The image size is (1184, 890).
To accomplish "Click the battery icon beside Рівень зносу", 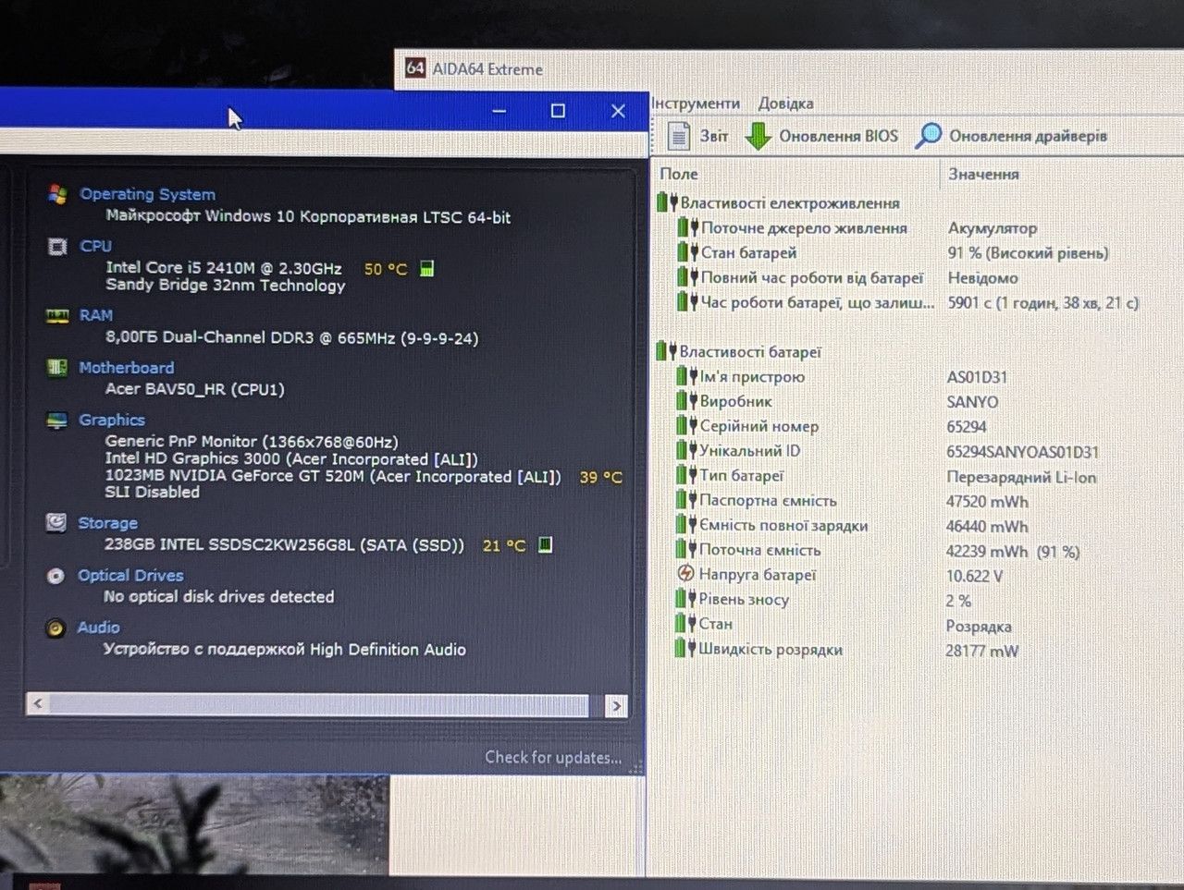I will coord(685,599).
